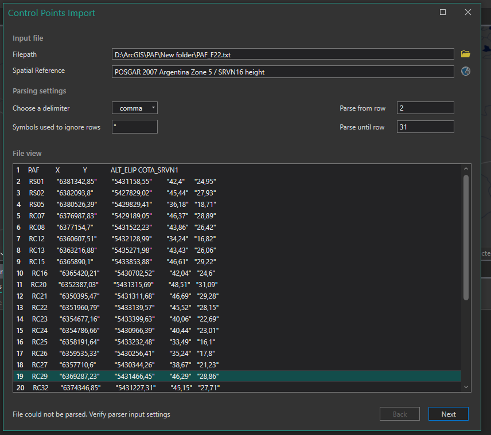Screen dimensions: 491x435
Task: Edit the Parse until row value
Action: point(425,127)
